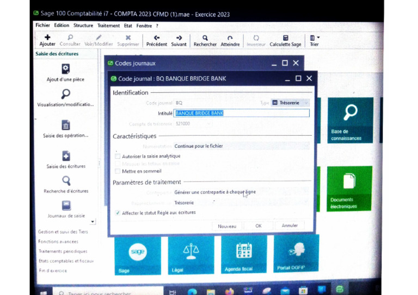This screenshot has width=418, height=295.
Task: Open the Structure menu
Action: coord(83,26)
